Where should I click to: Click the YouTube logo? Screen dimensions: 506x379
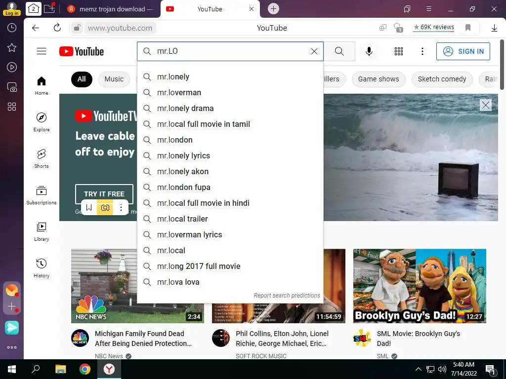click(x=82, y=51)
